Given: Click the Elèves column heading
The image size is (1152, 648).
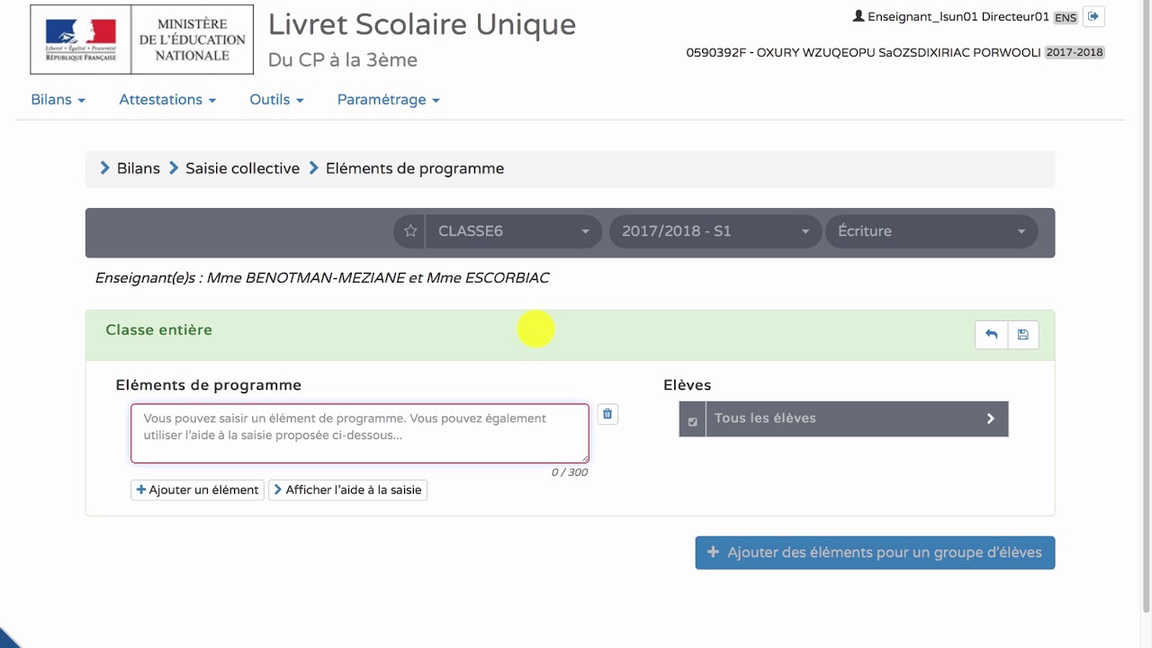Looking at the screenshot, I should (x=688, y=385).
